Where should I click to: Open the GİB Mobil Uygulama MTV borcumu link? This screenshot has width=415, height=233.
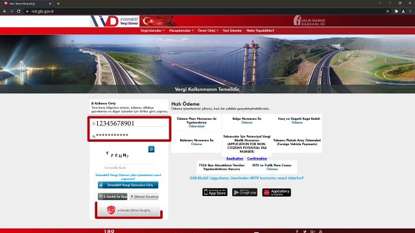(x=246, y=178)
